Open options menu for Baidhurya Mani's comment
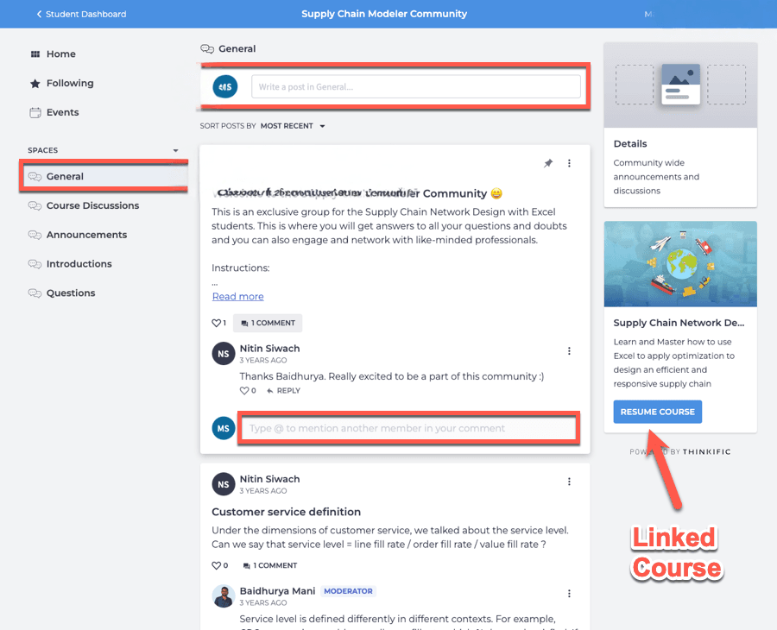777x630 pixels. tap(569, 594)
